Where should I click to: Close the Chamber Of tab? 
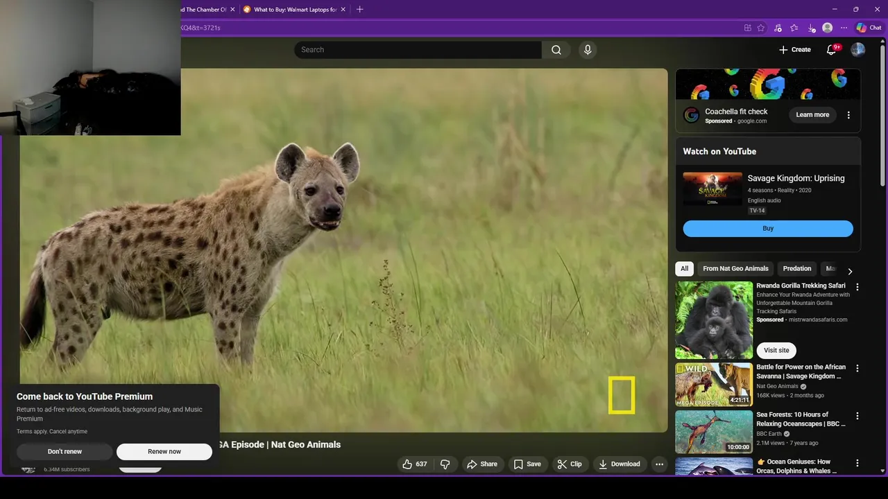click(232, 10)
